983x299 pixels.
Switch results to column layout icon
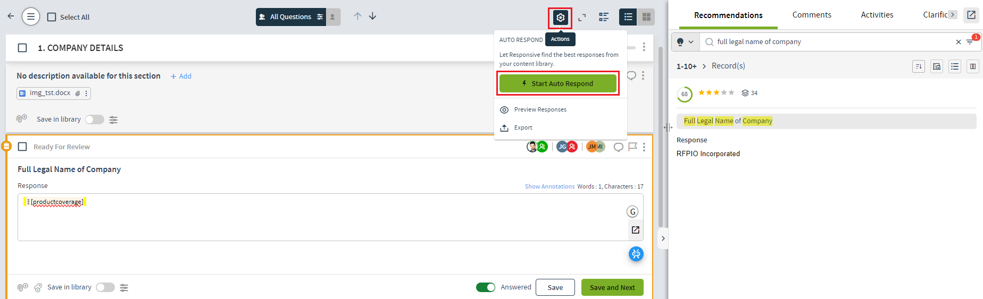973,66
